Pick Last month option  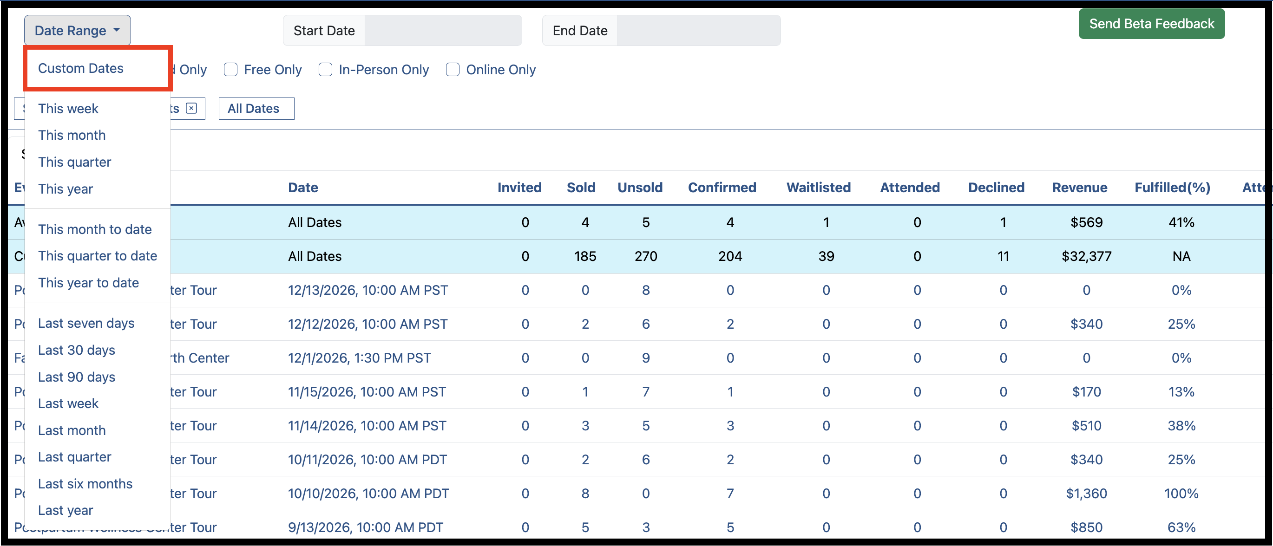(x=72, y=430)
